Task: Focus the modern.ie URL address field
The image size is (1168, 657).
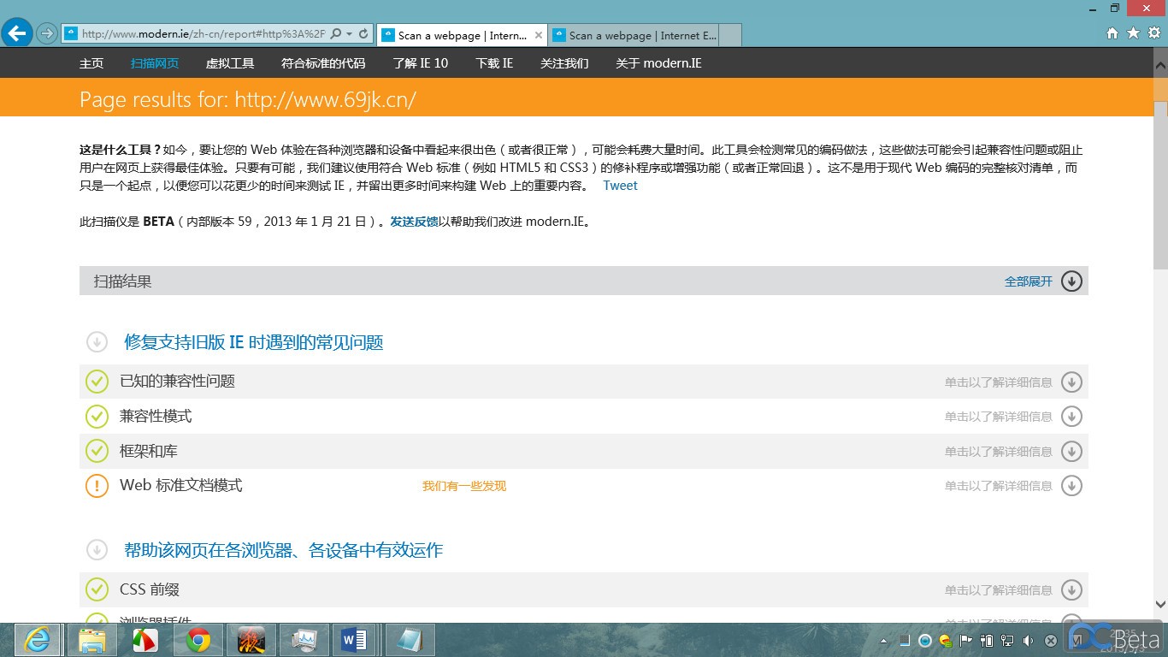Action: pos(204,34)
